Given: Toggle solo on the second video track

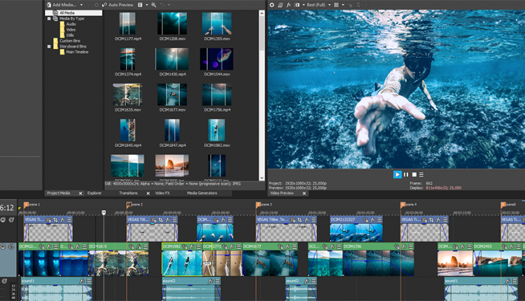Looking at the screenshot, I should [x=11, y=247].
